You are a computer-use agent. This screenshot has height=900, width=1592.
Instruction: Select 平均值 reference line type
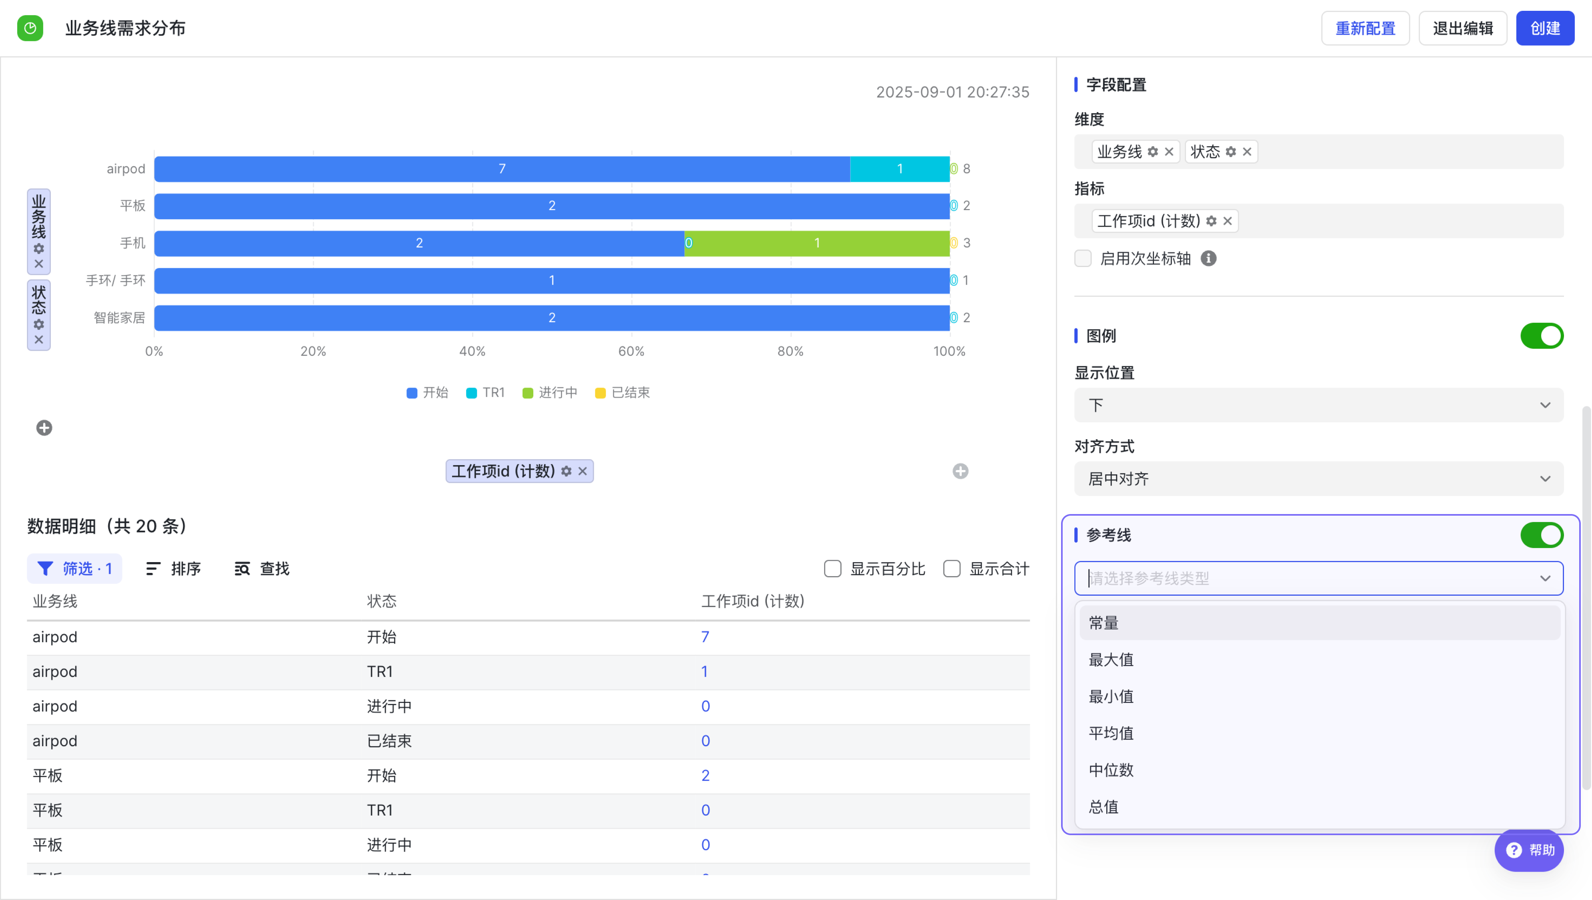[1320, 733]
